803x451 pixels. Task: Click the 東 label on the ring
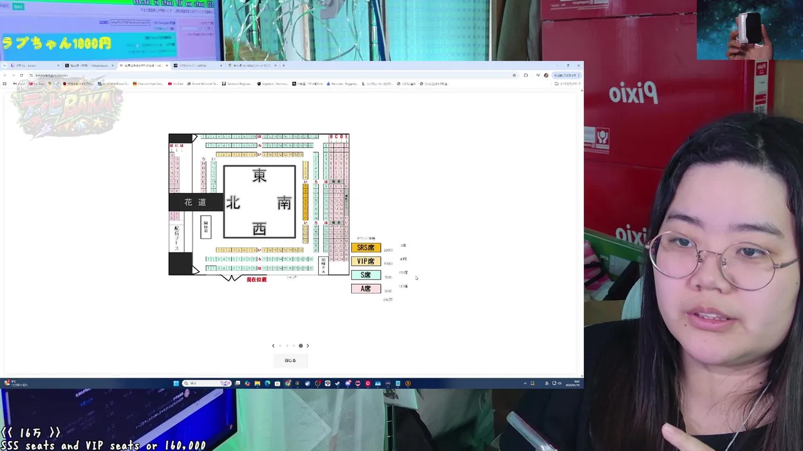tap(259, 176)
